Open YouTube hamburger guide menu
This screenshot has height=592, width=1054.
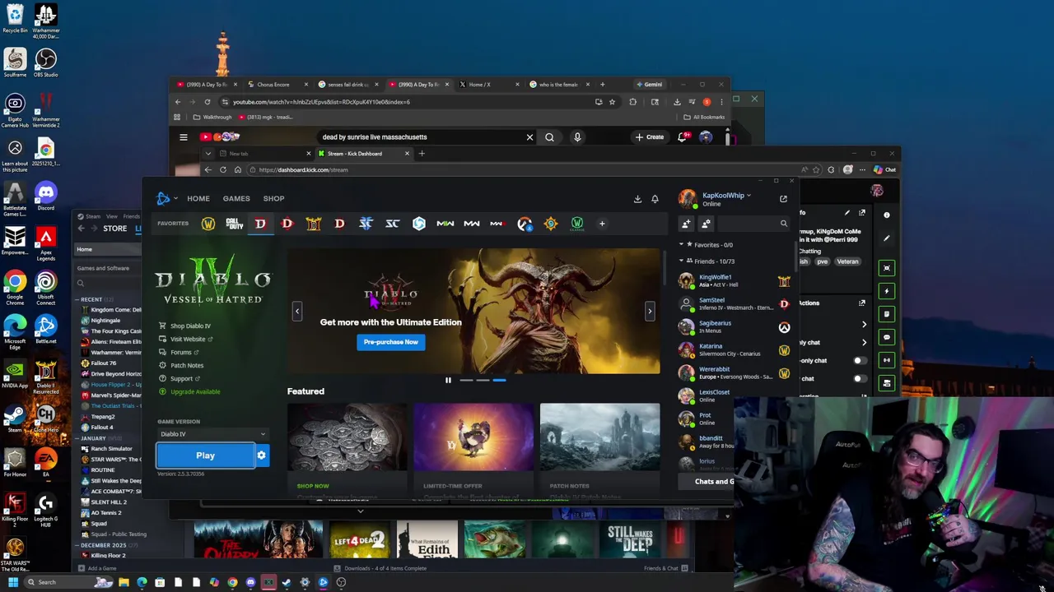184,137
